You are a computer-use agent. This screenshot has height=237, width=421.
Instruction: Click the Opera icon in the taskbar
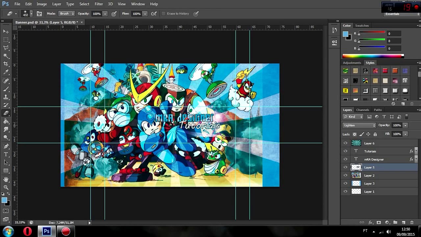[x=27, y=231]
